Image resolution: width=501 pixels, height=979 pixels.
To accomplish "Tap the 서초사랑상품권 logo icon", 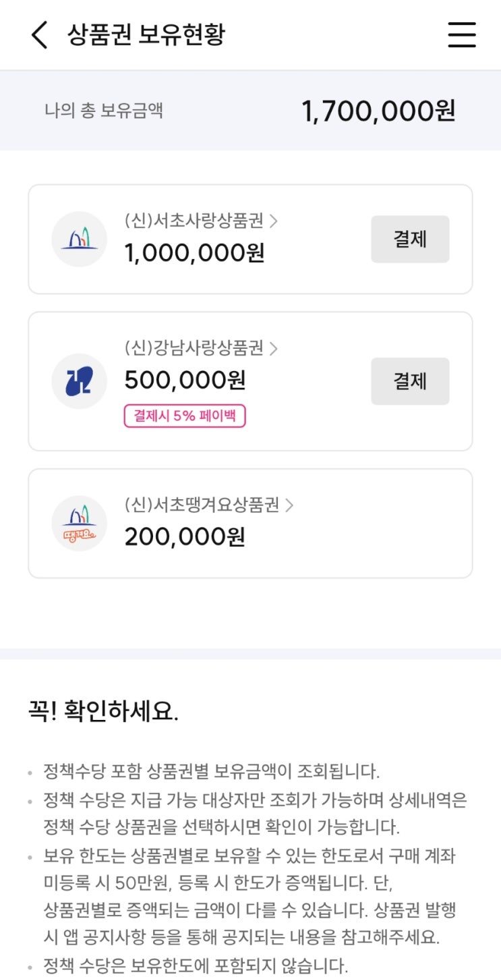I will tap(80, 239).
